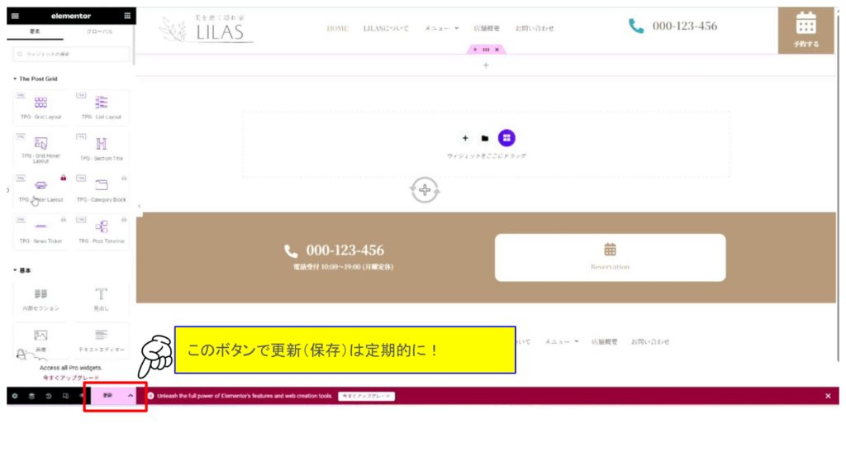Collapse The Post Grid widget category
Image resolution: width=846 pixels, height=462 pixels.
(36, 79)
